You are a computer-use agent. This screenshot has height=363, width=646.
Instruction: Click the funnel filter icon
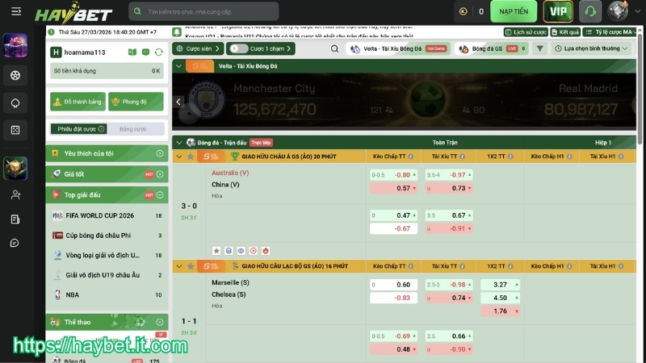click(539, 48)
